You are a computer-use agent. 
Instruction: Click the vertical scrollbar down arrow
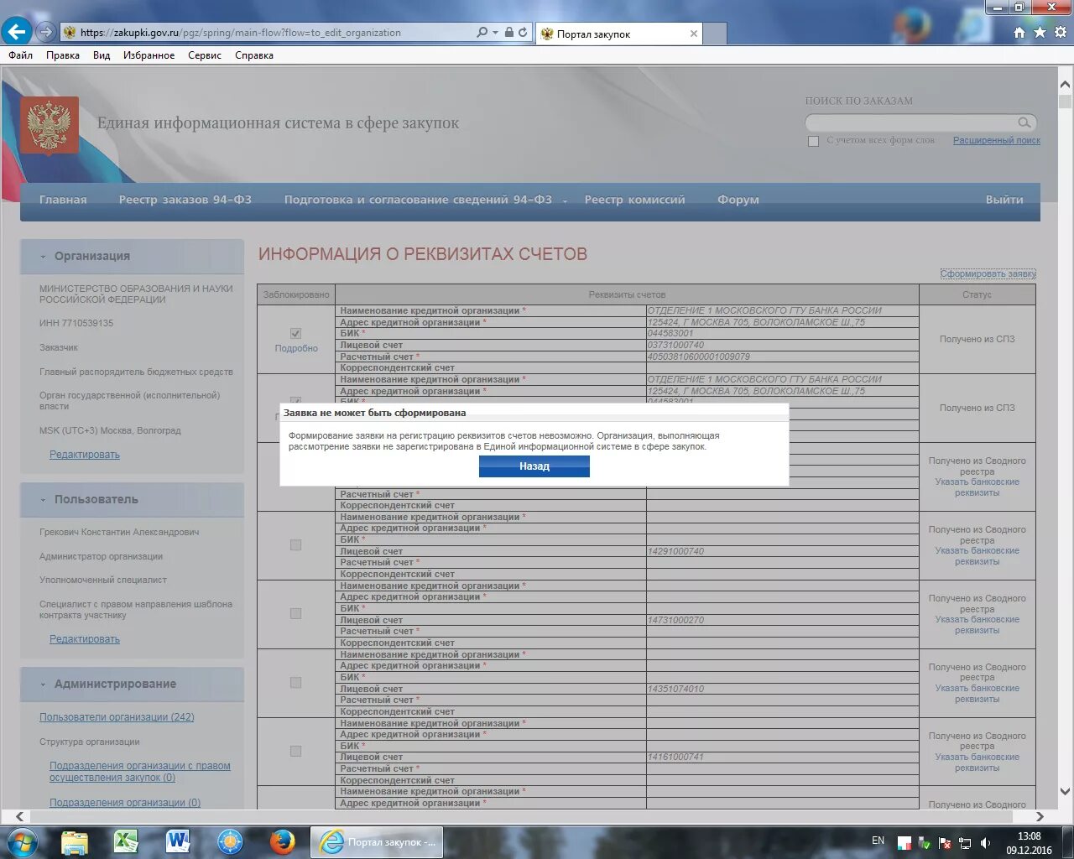point(1065,791)
